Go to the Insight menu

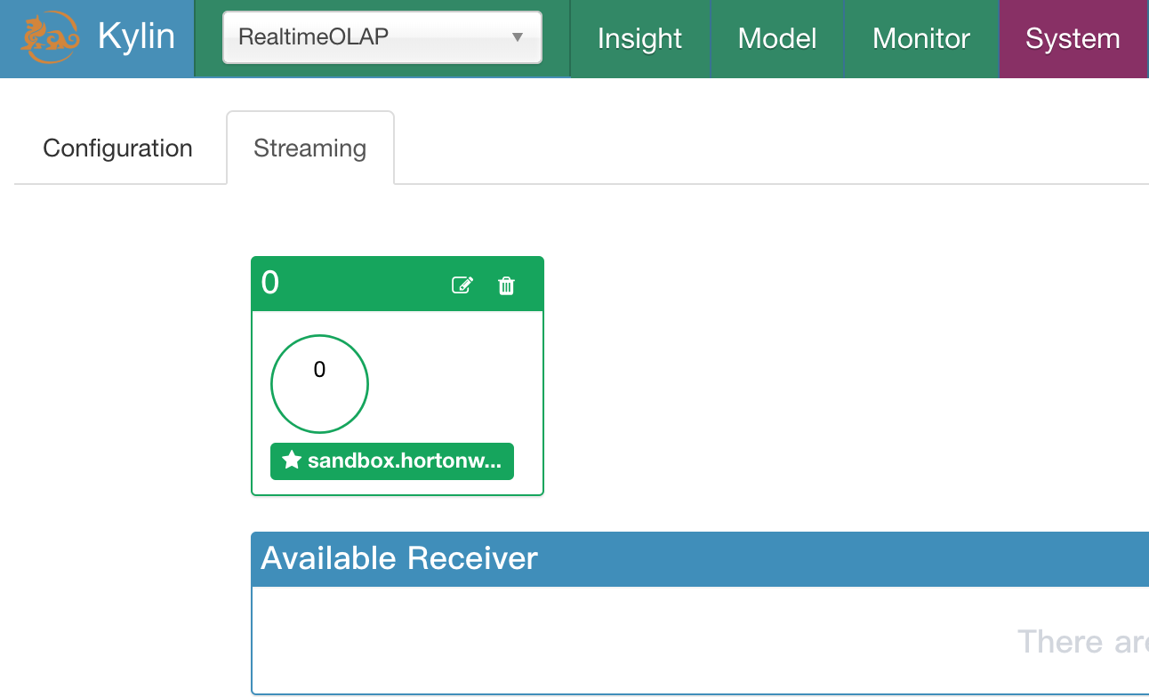tap(639, 39)
